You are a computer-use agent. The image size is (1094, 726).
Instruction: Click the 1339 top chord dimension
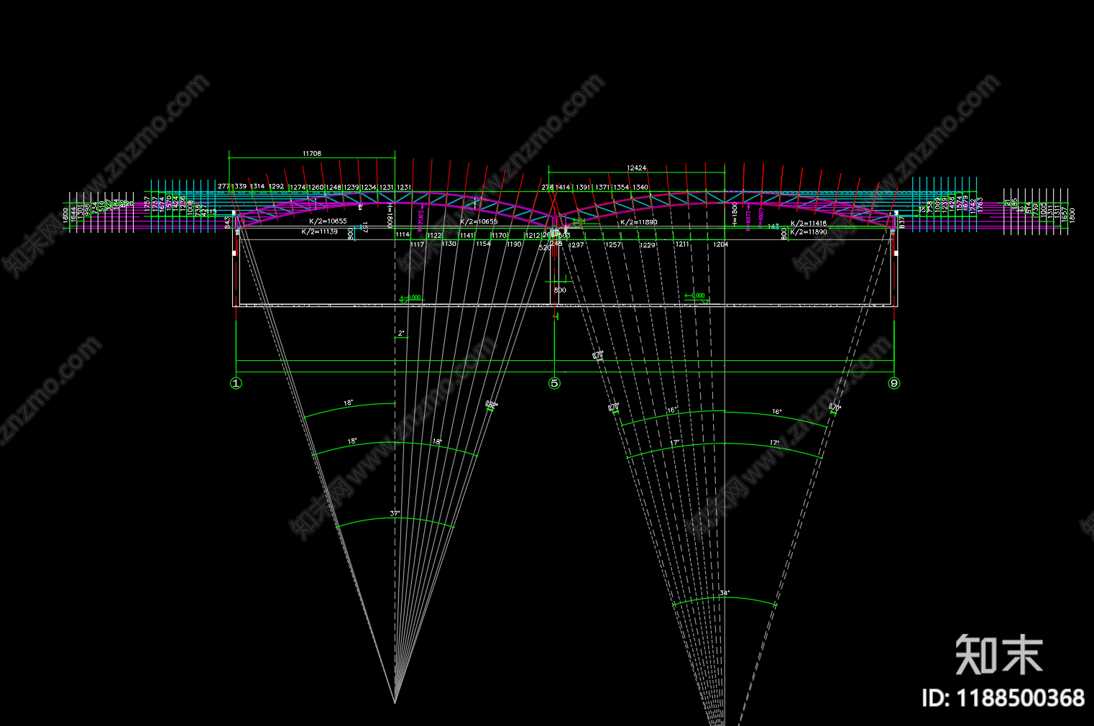[x=239, y=186]
